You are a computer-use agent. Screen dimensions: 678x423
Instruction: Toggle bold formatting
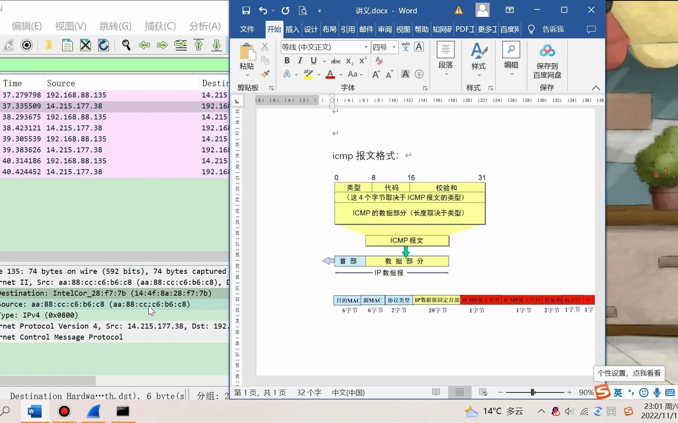tap(287, 60)
